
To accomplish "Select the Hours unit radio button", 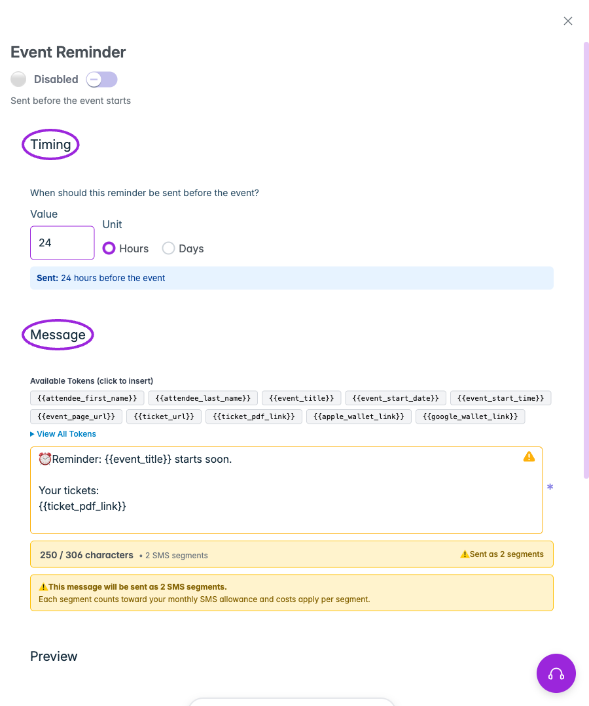I will (109, 248).
